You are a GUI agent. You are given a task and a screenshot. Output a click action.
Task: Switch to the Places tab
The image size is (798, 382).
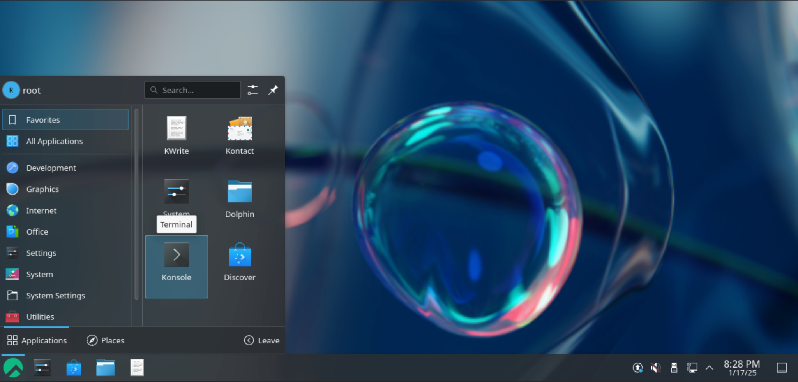click(105, 340)
